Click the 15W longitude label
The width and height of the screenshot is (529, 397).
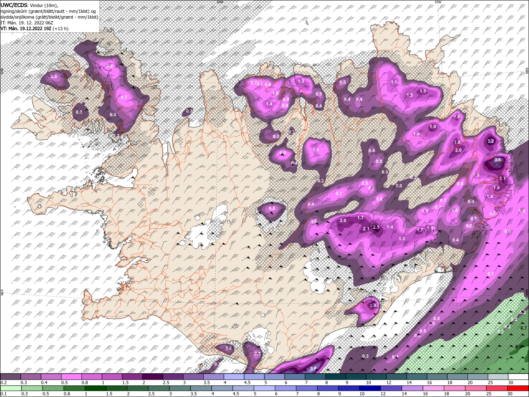(x=438, y=2)
